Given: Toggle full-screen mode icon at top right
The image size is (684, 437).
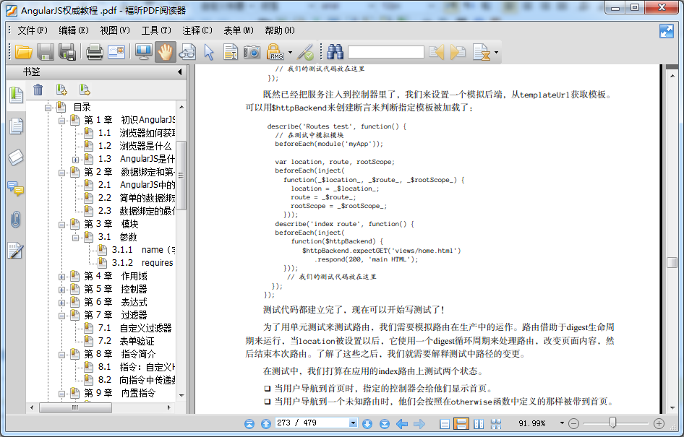Looking at the screenshot, I should [667, 31].
